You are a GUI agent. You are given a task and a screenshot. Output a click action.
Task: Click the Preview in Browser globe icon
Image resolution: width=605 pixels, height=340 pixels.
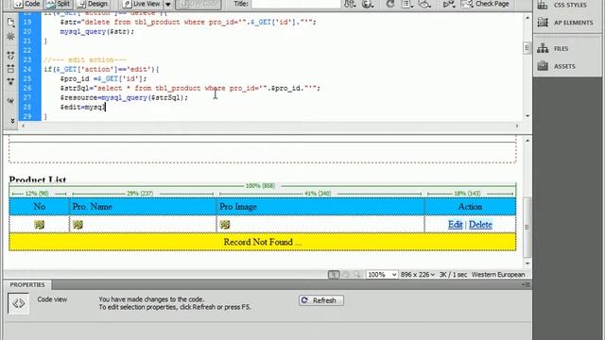point(368,4)
